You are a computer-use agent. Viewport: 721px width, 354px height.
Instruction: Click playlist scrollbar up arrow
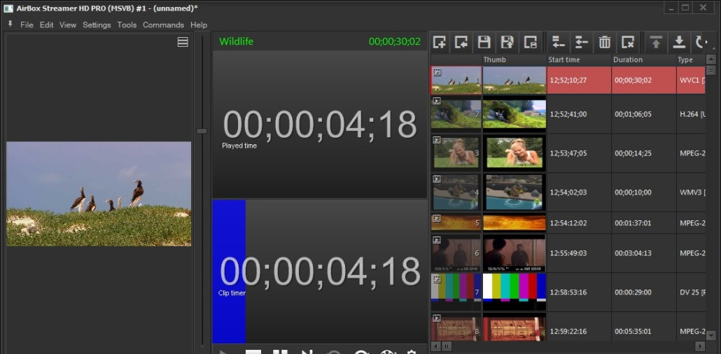[x=711, y=59]
